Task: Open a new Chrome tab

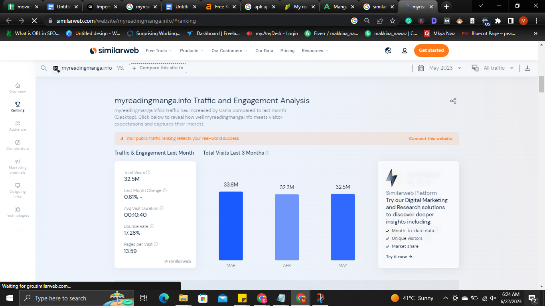Action: 446,7
